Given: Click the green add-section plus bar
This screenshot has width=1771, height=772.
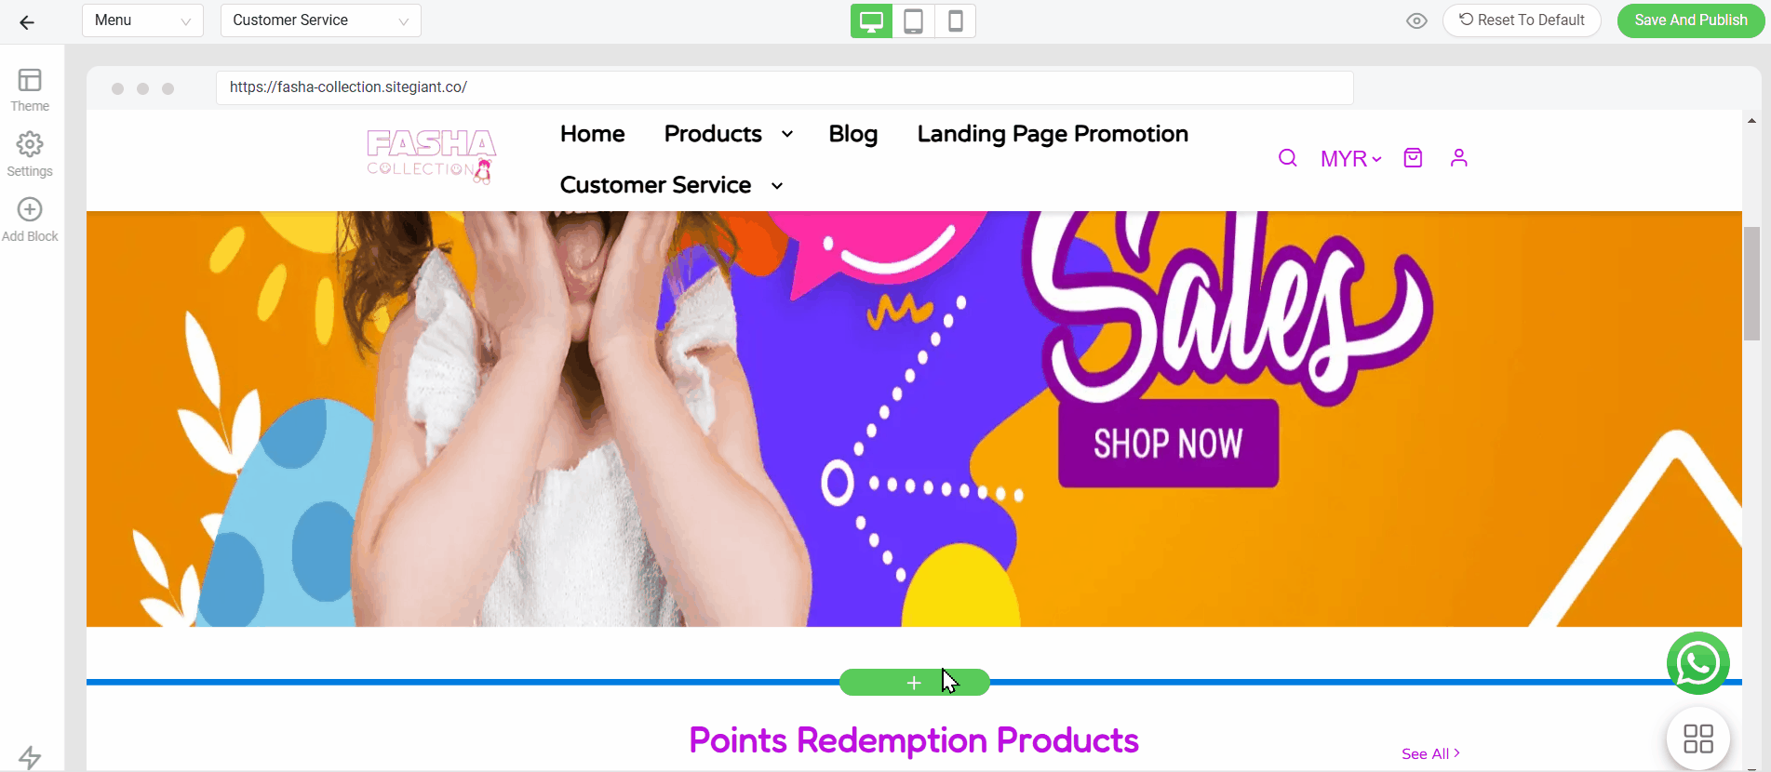Looking at the screenshot, I should [x=914, y=683].
